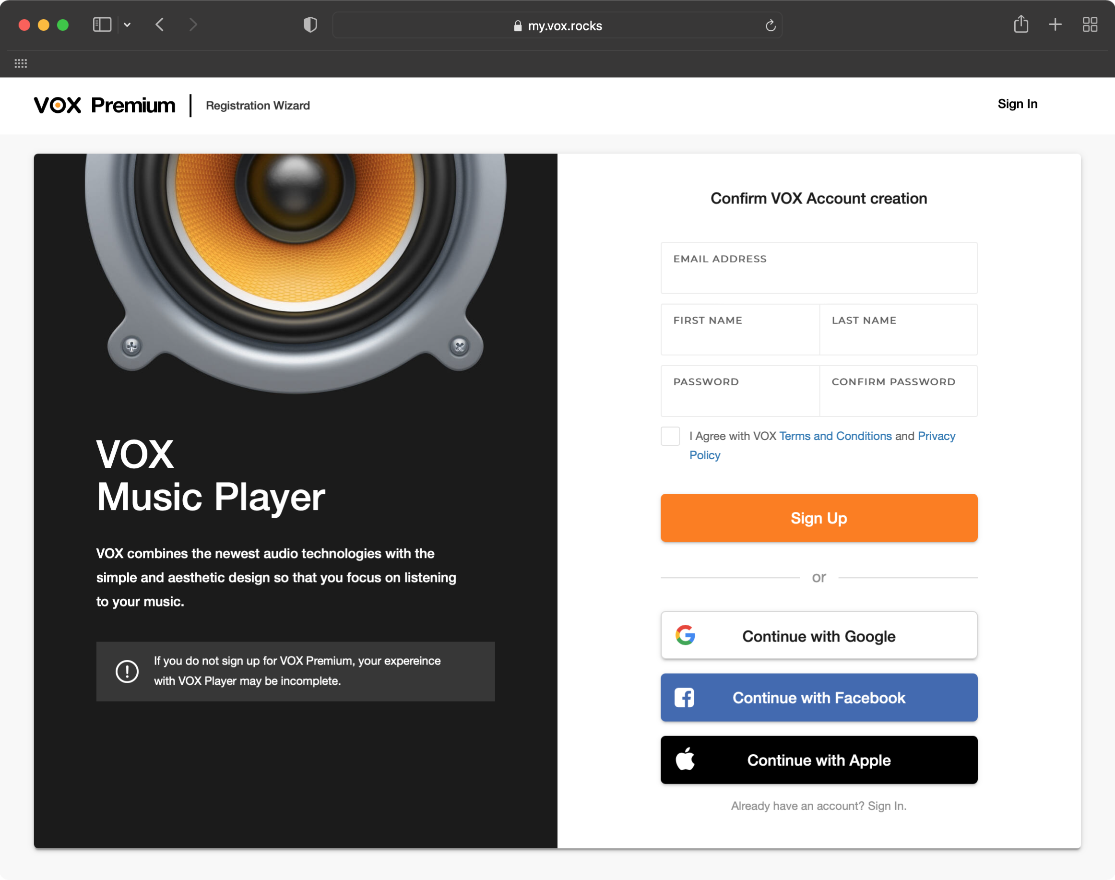Click the Registration Wizard text

258,106
